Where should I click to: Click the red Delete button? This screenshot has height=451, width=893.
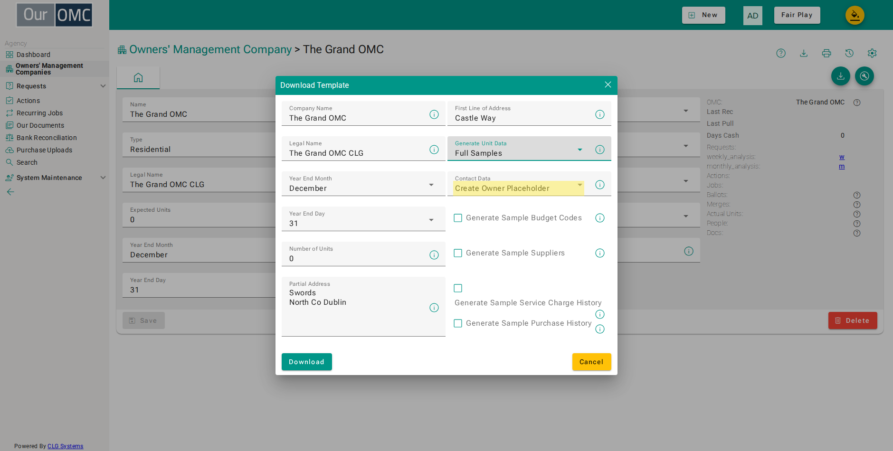[x=853, y=320]
